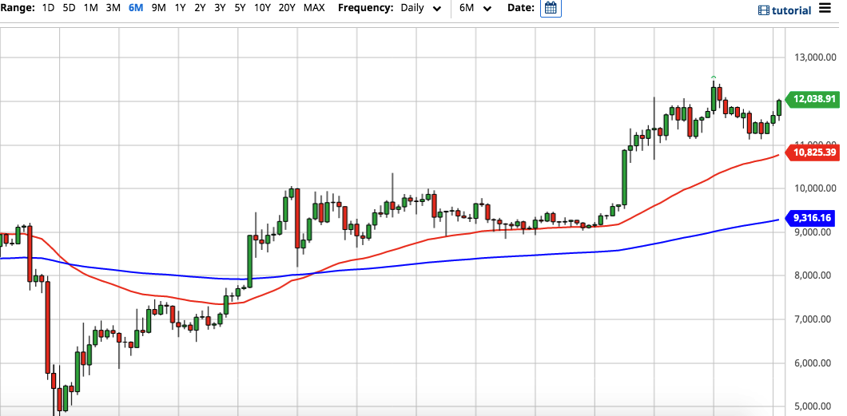The width and height of the screenshot is (847, 416).
Task: Click the 10,000.00 axis label
Action: 816,188
